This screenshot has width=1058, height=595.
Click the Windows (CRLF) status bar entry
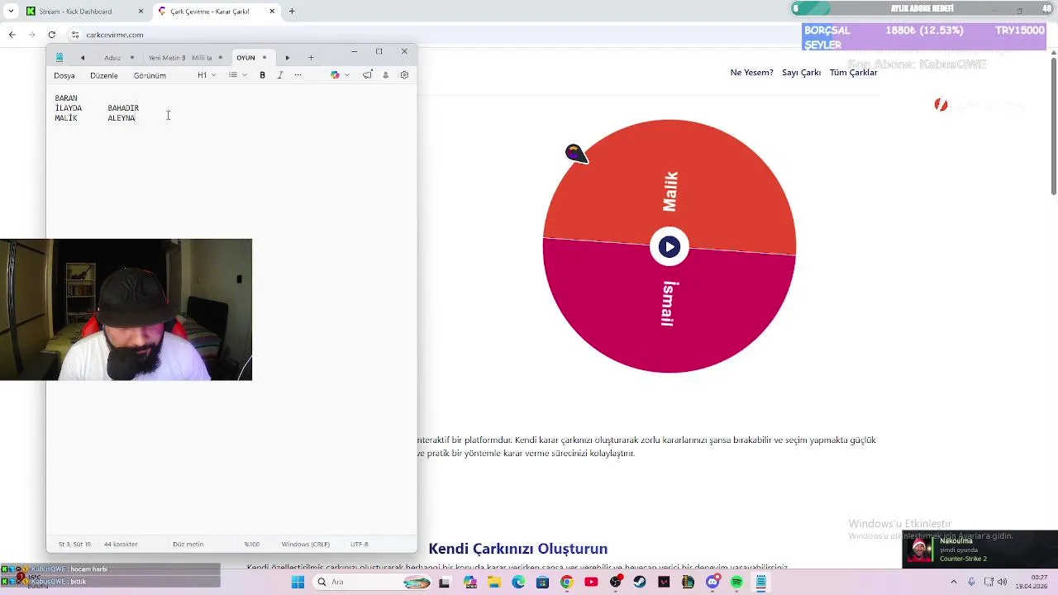click(305, 545)
